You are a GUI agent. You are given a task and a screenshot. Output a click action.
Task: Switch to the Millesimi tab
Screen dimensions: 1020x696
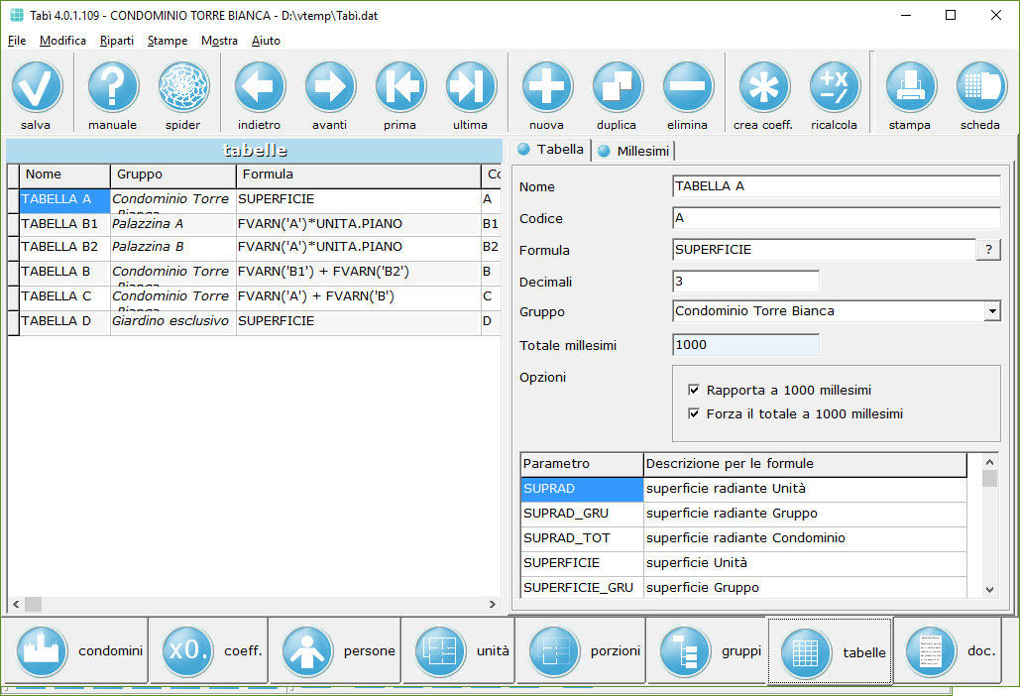click(x=633, y=151)
